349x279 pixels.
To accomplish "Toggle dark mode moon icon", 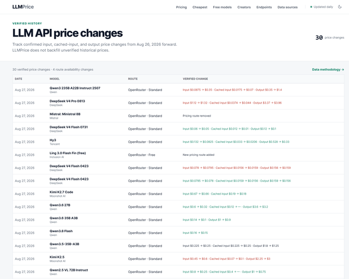I will [340, 7].
